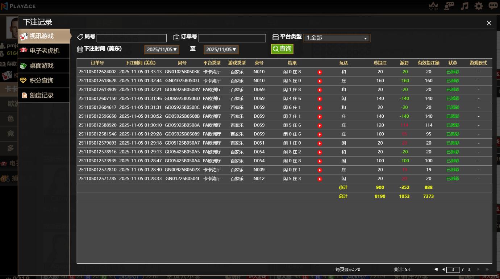This screenshot has height=279, width=500.
Task: Play video replay for order 251105012624002
Action: coord(320,72)
